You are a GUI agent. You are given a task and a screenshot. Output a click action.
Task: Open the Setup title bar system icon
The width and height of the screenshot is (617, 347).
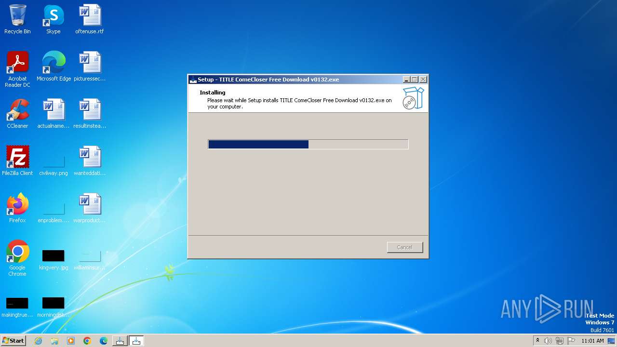pos(193,80)
